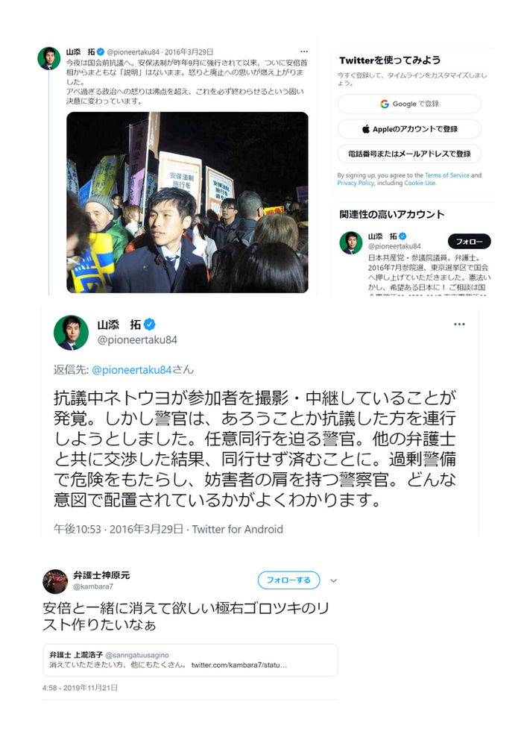Open the three-dot menu on the large reply tweet
Viewport: 527px width, 746px height.
459,325
